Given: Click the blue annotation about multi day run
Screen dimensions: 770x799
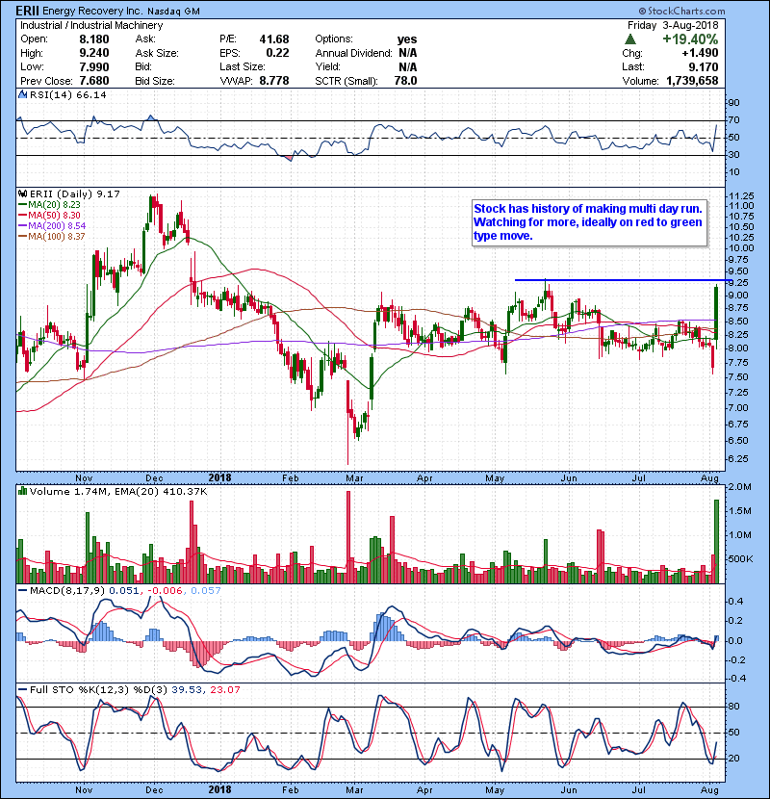Looking at the screenshot, I should click(589, 222).
